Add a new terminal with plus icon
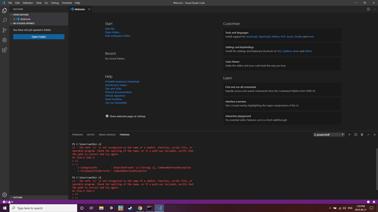The width and height of the screenshot is (378, 212). [x=349, y=134]
